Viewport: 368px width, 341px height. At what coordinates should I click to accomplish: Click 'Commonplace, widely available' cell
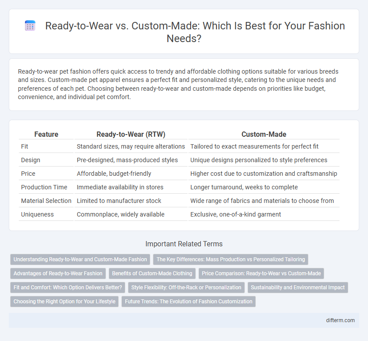131,215
